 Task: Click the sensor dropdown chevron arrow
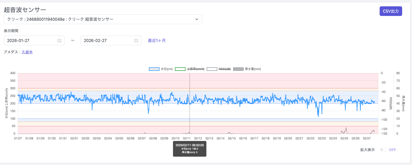pyautogui.click(x=197, y=19)
